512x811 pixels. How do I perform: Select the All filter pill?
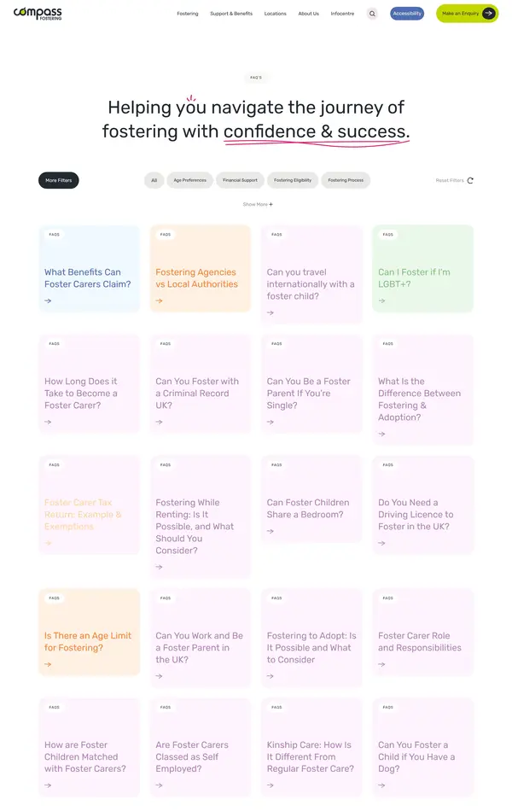point(154,180)
